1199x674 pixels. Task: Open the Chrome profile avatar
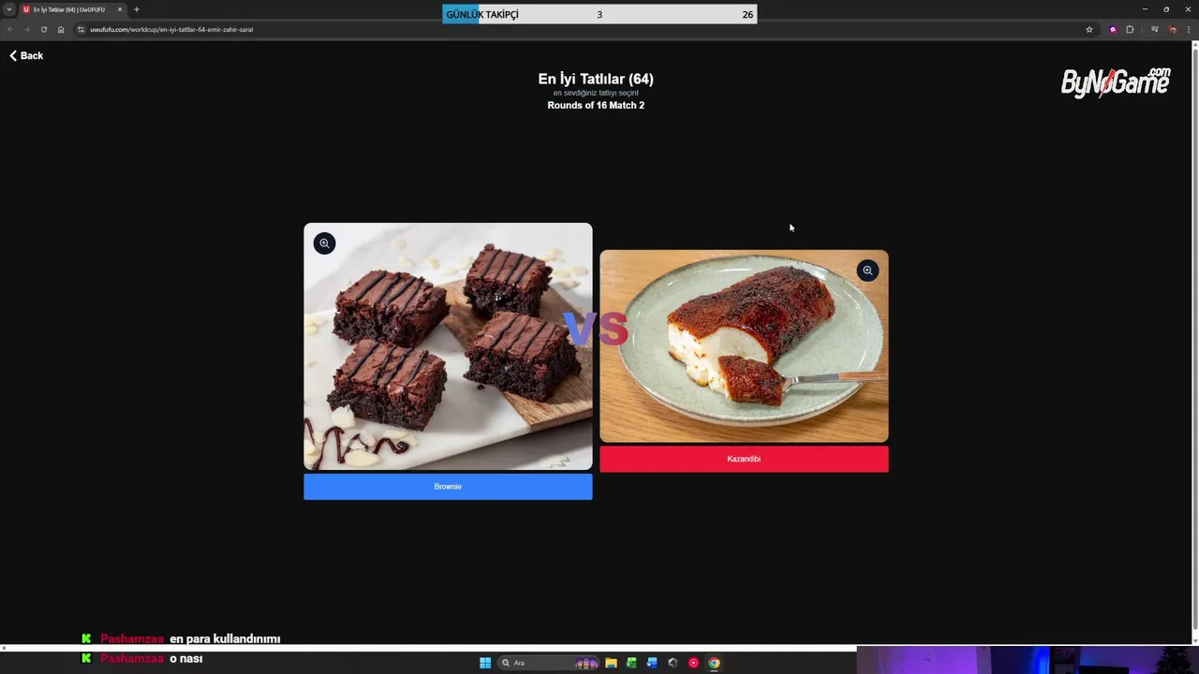tap(1172, 29)
